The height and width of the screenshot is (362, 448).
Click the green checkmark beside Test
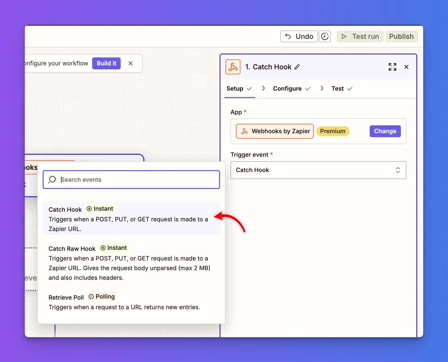pos(350,89)
